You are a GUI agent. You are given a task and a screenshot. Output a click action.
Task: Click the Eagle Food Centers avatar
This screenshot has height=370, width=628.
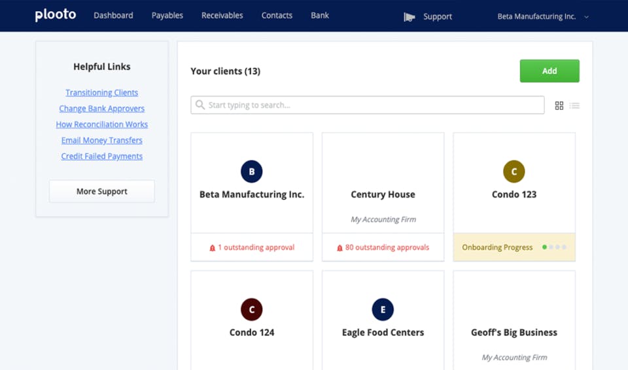383,309
